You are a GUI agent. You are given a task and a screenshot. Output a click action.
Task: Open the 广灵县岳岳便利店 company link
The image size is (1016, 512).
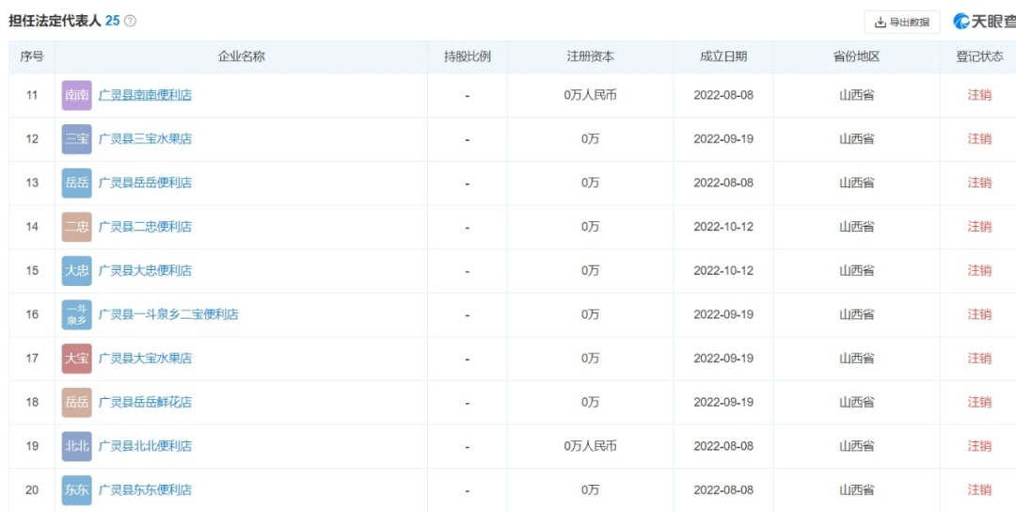145,183
